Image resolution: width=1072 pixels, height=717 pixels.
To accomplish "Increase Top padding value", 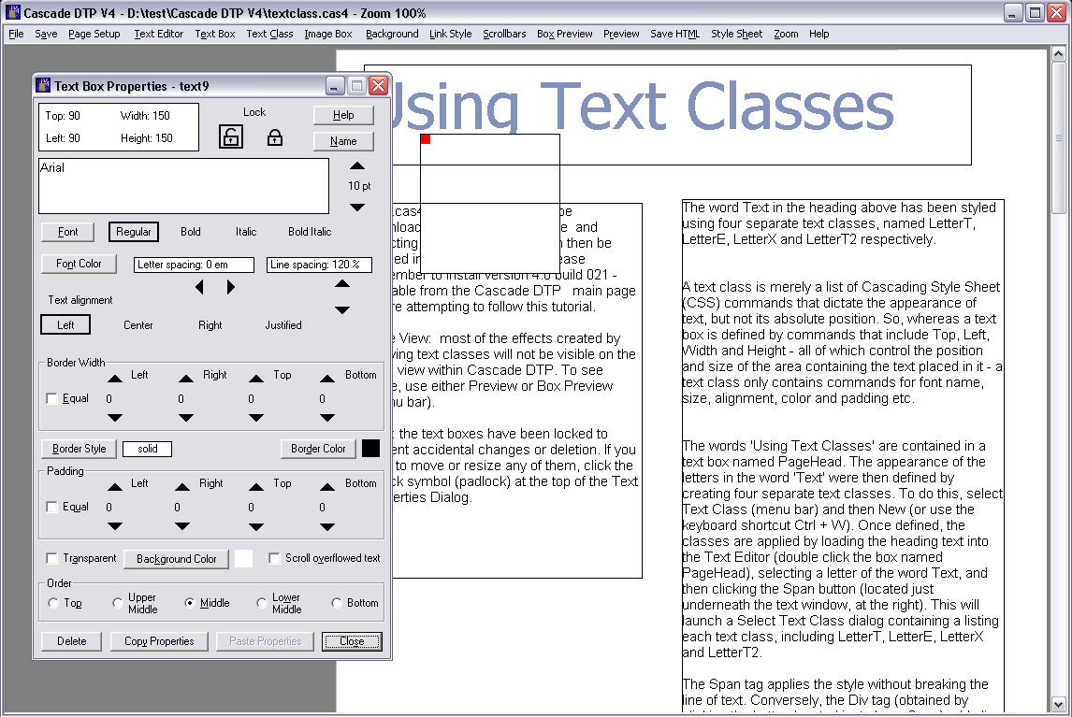I will tap(256, 487).
